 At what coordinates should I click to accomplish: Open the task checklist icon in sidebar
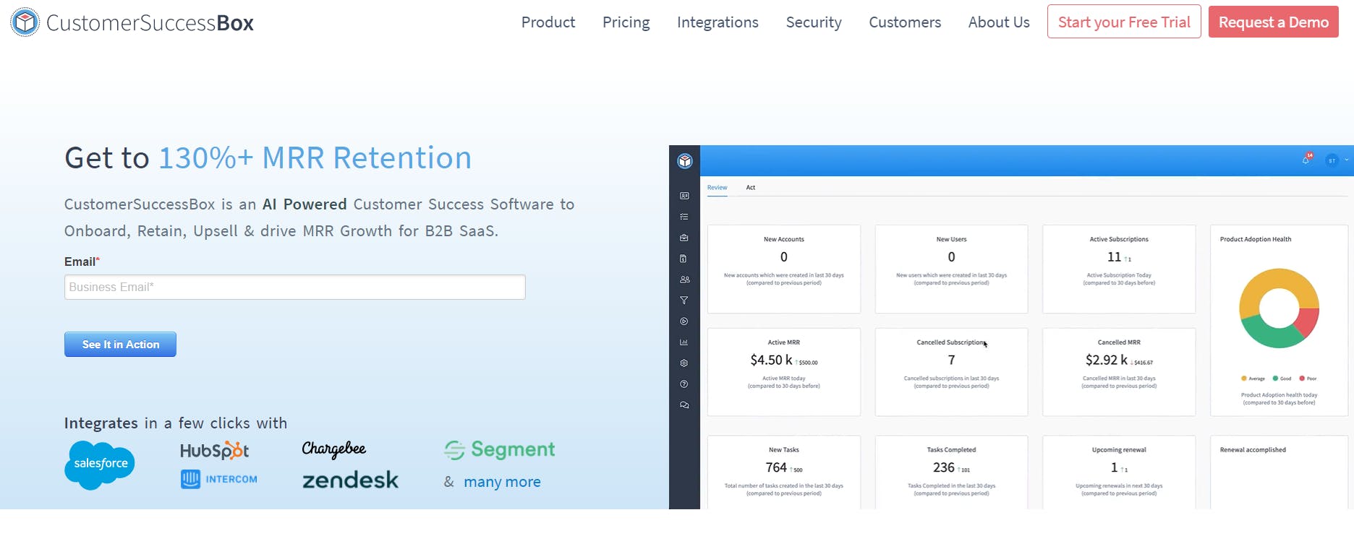pyautogui.click(x=684, y=217)
